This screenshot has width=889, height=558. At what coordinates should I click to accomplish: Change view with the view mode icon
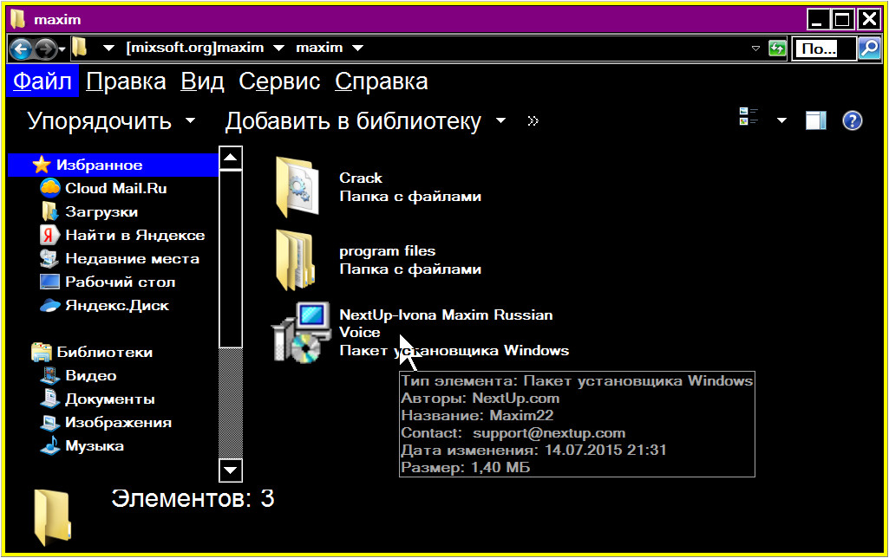tap(748, 116)
